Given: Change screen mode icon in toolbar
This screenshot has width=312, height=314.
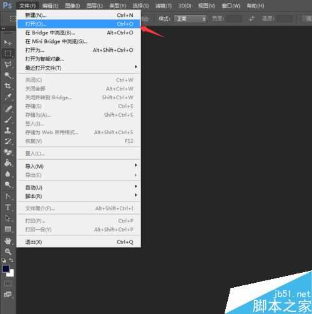Looking at the screenshot, I should click(7, 295).
